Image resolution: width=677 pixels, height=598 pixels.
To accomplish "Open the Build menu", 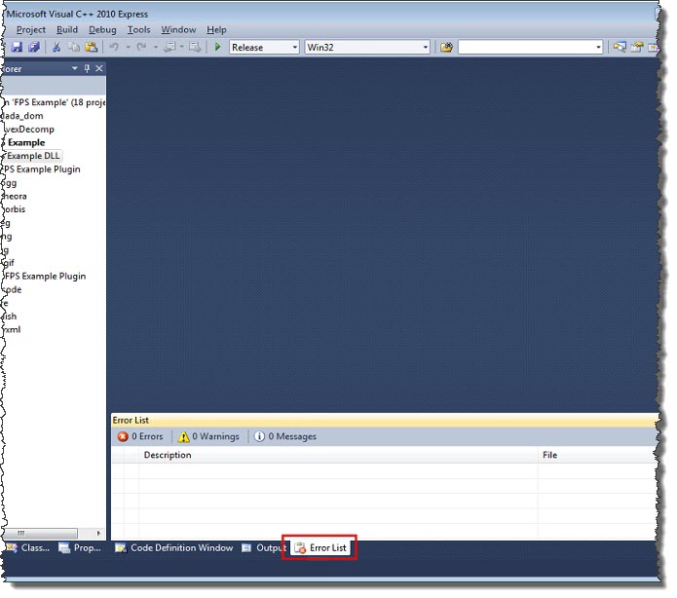I will 67,30.
